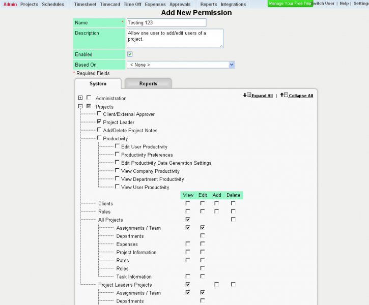Check the Roles View checkbox under Clients
The height and width of the screenshot is (305, 369).
click(188, 211)
